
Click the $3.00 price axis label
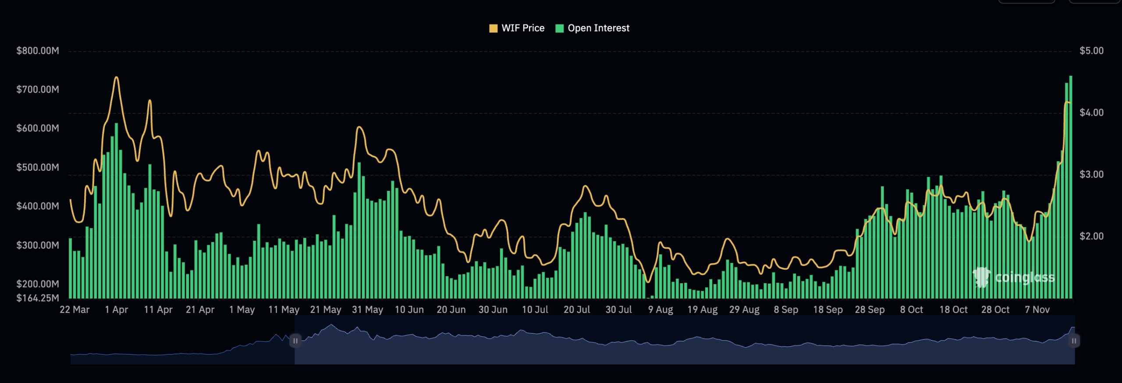pyautogui.click(x=1092, y=174)
